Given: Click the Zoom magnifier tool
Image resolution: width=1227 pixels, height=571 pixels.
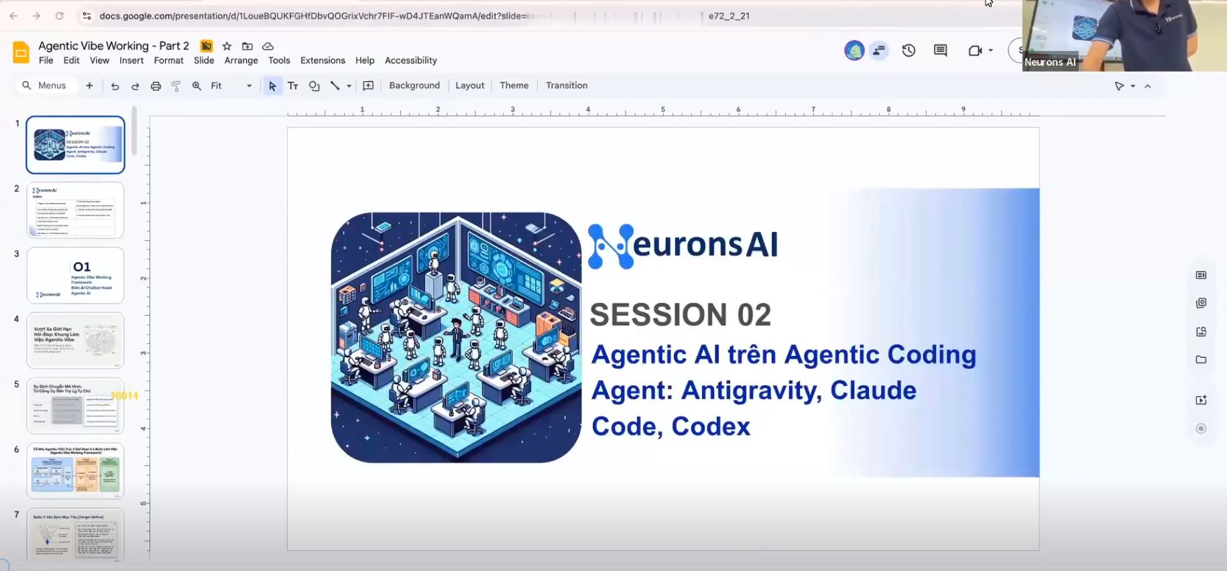Looking at the screenshot, I should pos(196,86).
